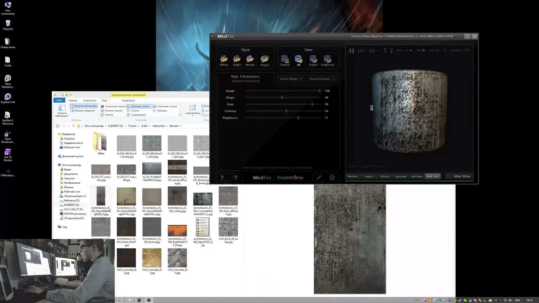Viewport: 539px width, 303px height.
Task: Reset the MindTex preview view
Action: pos(445,50)
